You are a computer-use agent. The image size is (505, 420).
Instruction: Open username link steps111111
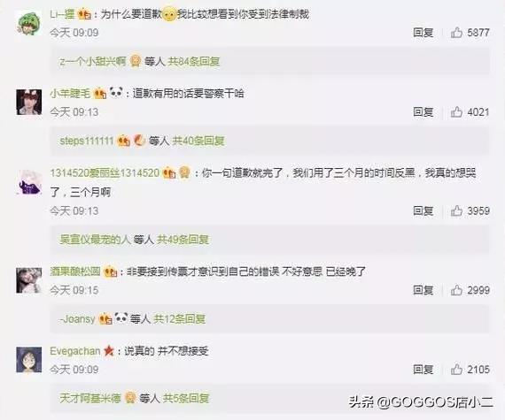pos(87,141)
